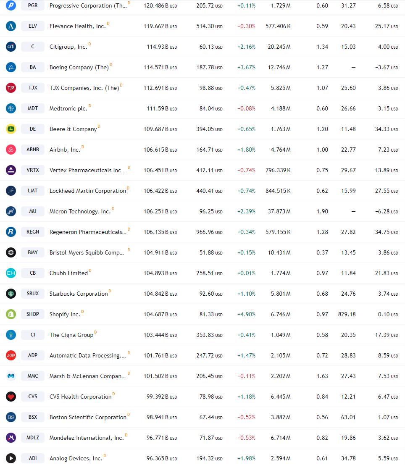Click the Bristol-Myers Squibb logo icon
The width and height of the screenshot is (405, 465).
click(x=11, y=252)
